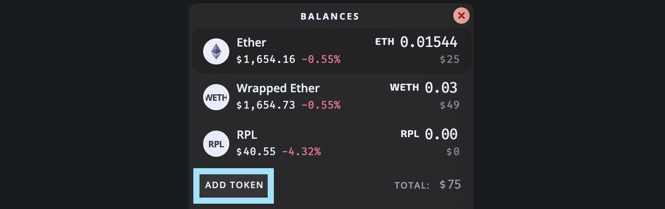This screenshot has height=209, width=665.
Task: Click the $49 Wrapped Ether fiat value
Action: (x=450, y=105)
